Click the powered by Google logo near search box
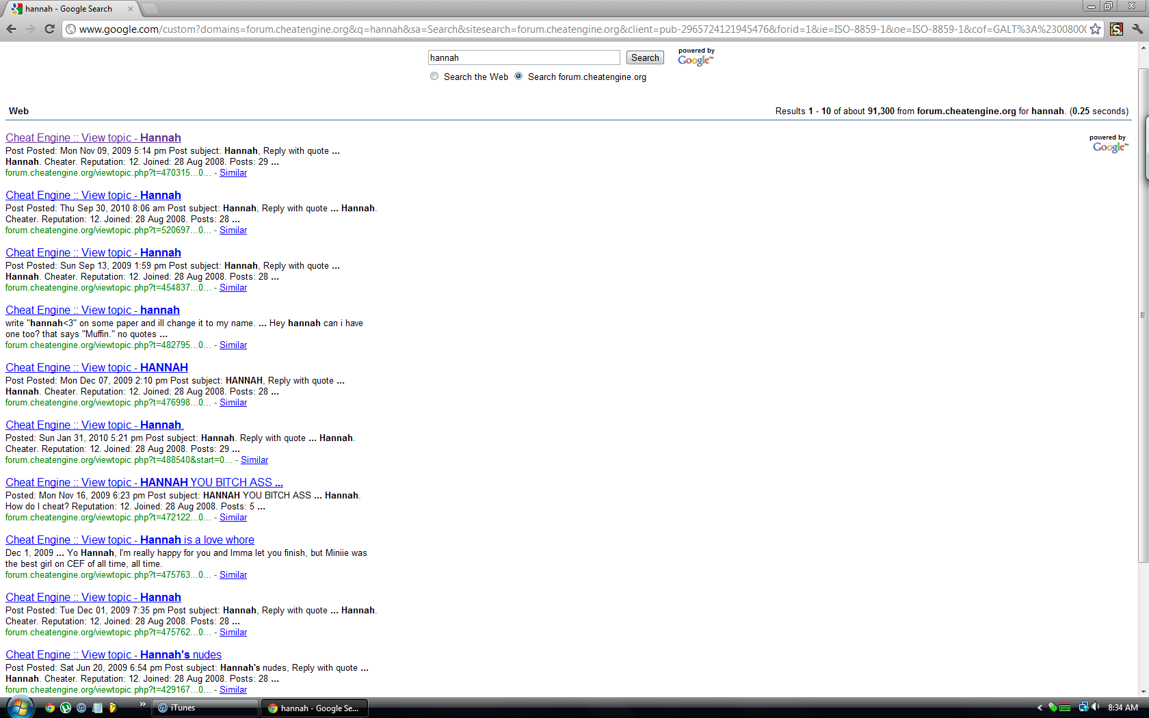Viewport: 1149px width, 718px height. [x=696, y=57]
